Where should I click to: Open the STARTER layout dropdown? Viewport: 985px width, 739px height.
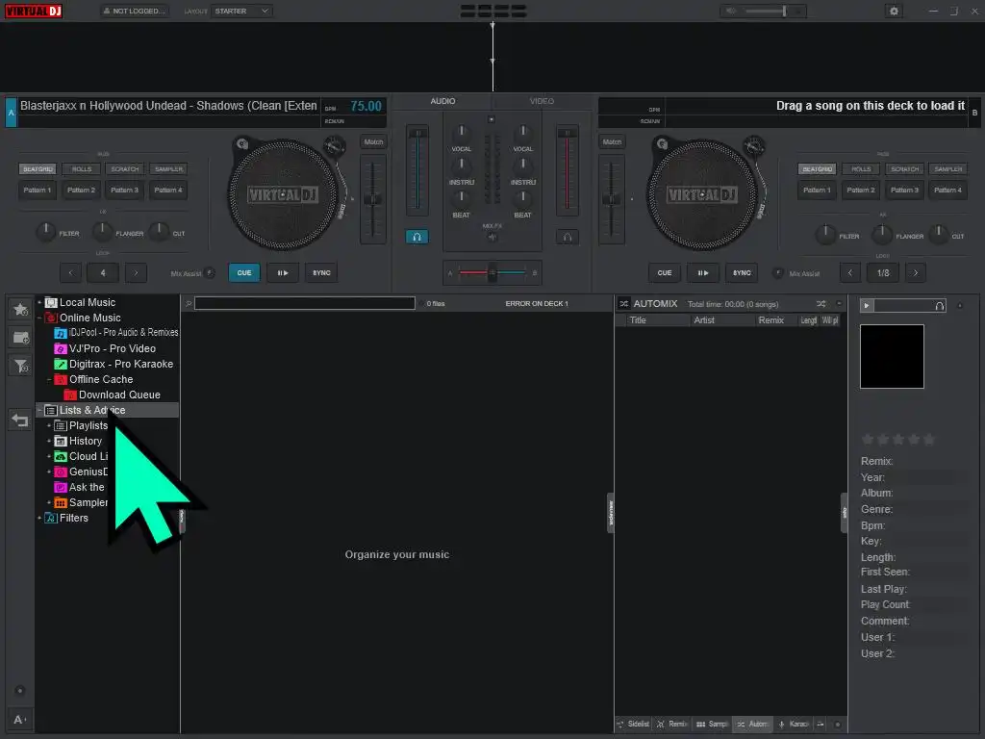pyautogui.click(x=241, y=11)
